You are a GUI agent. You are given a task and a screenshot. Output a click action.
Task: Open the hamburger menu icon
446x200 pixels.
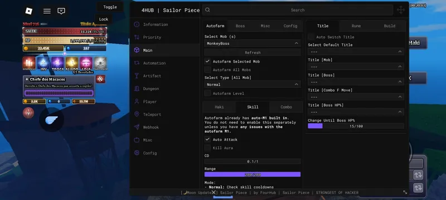[x=47, y=11]
